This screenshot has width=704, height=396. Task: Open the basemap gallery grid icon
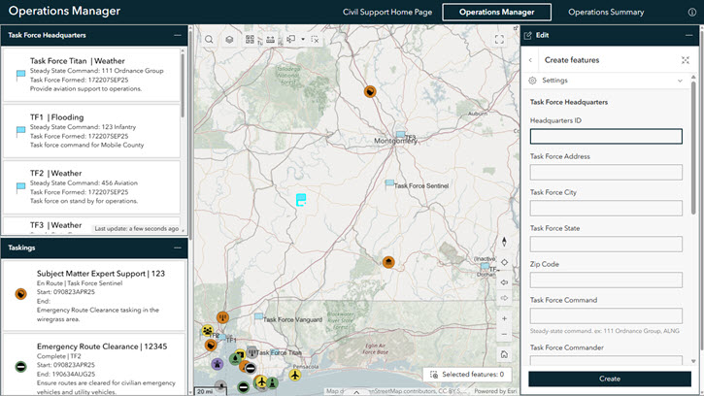250,40
